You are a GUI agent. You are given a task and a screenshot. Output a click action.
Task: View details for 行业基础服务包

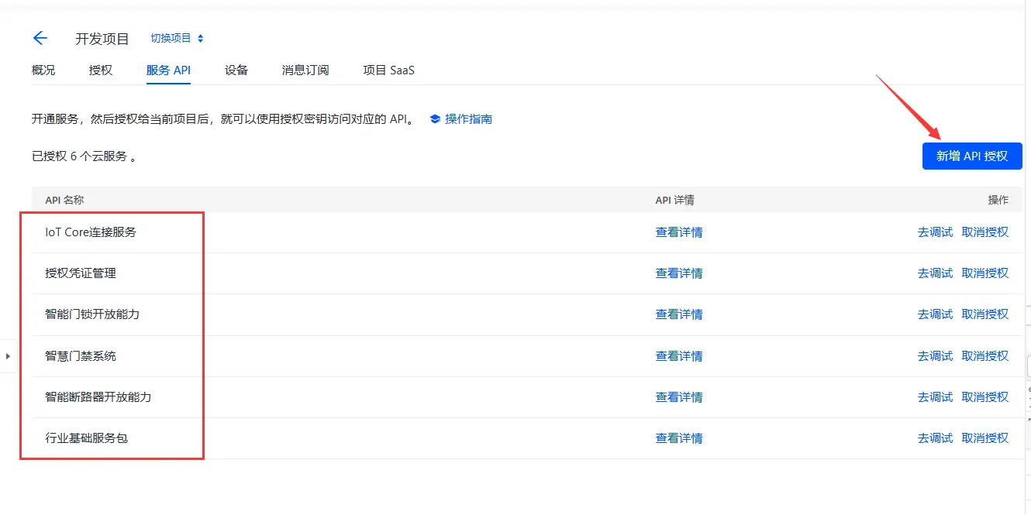(679, 438)
